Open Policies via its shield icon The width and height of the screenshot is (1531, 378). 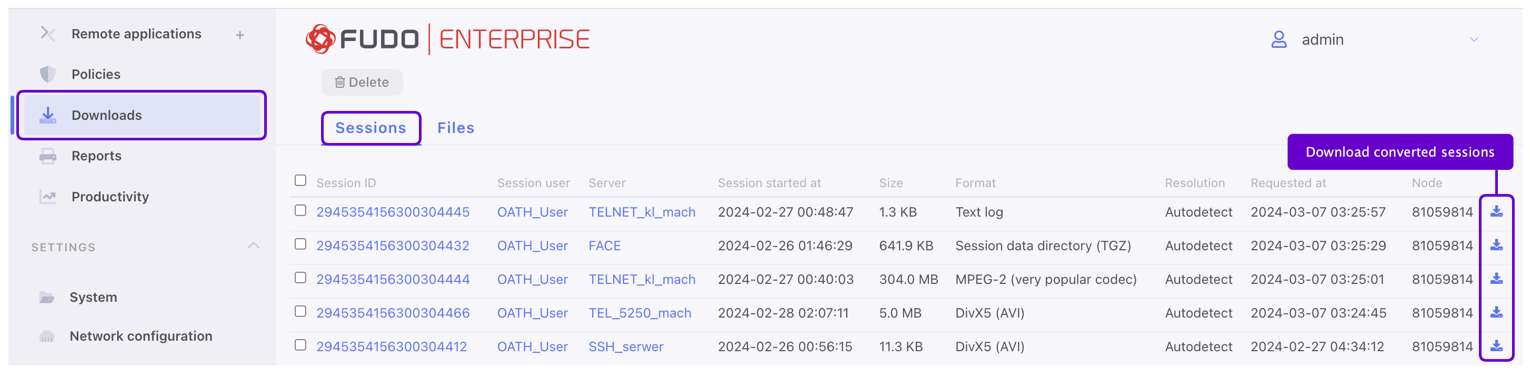pyautogui.click(x=48, y=74)
